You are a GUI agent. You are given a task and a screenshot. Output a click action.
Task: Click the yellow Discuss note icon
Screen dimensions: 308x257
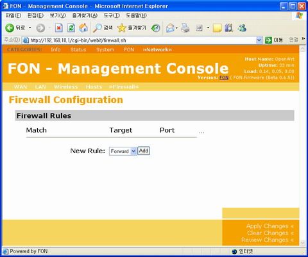point(217,28)
